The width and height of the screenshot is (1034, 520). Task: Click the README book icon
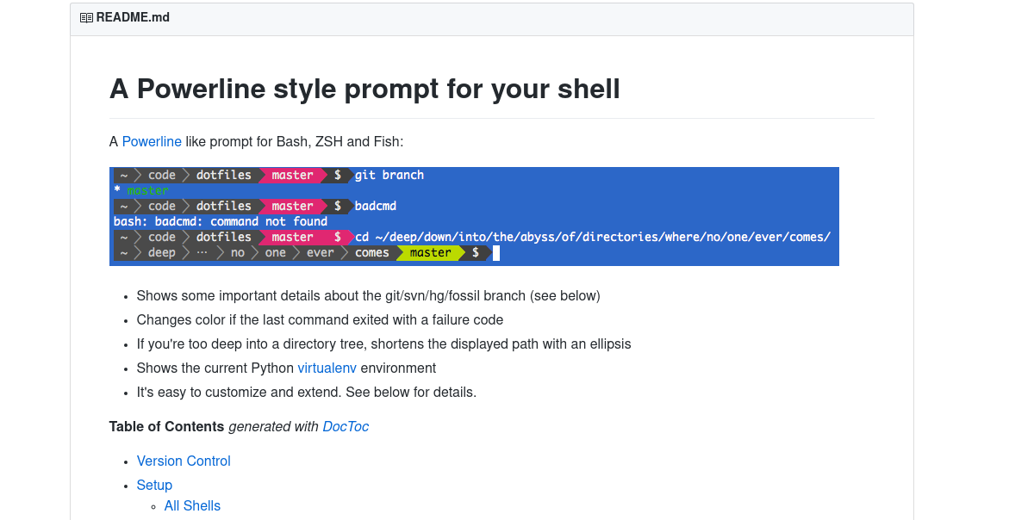(x=86, y=18)
